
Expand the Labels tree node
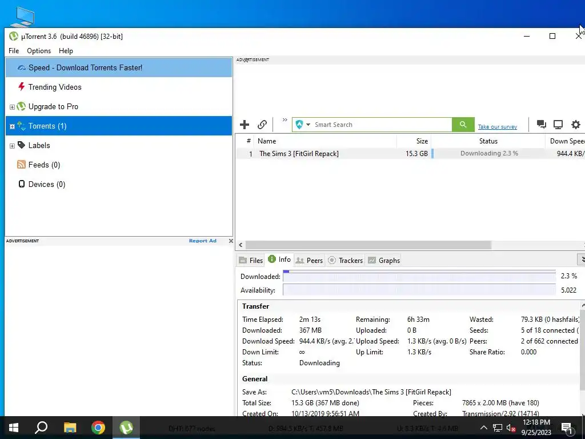(12, 146)
